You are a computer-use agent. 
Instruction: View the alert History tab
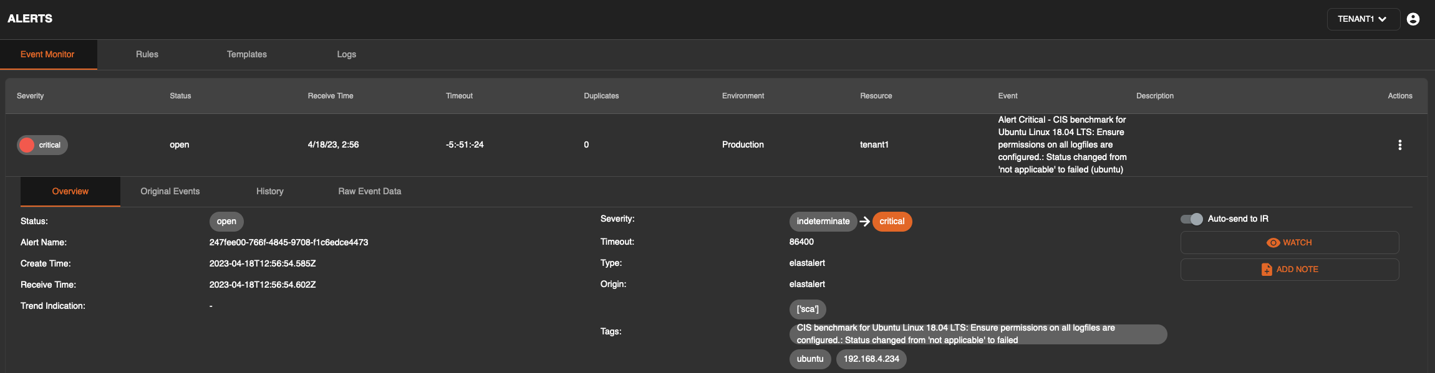point(269,192)
